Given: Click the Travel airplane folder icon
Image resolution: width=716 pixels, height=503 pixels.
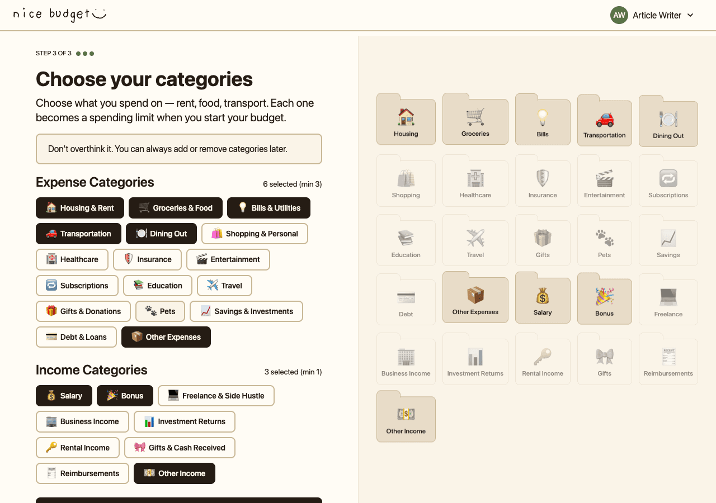Looking at the screenshot, I should click(x=475, y=240).
